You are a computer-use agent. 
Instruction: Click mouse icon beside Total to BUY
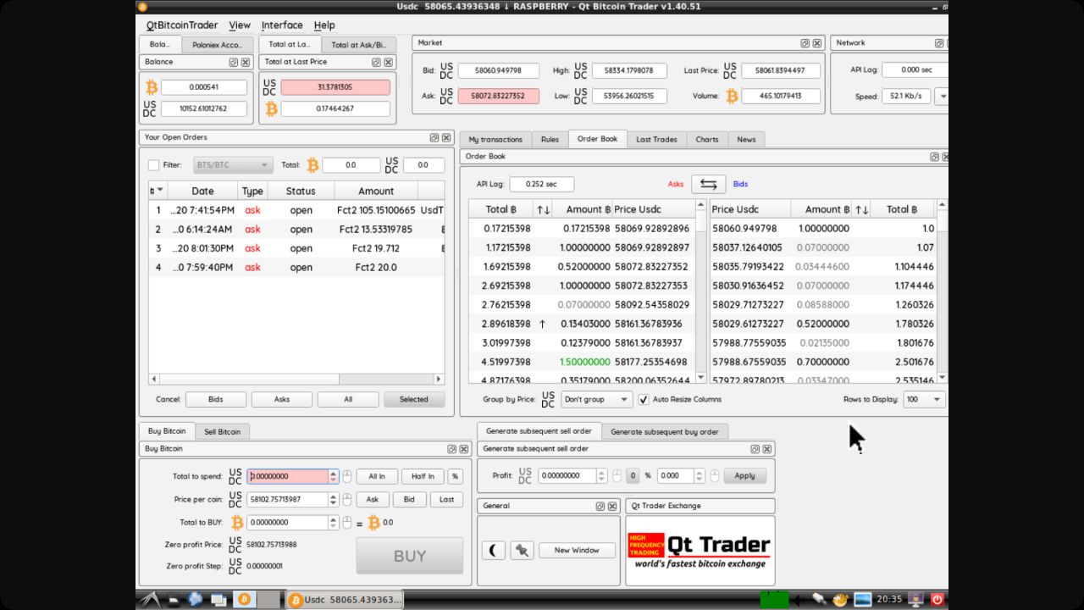pyautogui.click(x=347, y=523)
